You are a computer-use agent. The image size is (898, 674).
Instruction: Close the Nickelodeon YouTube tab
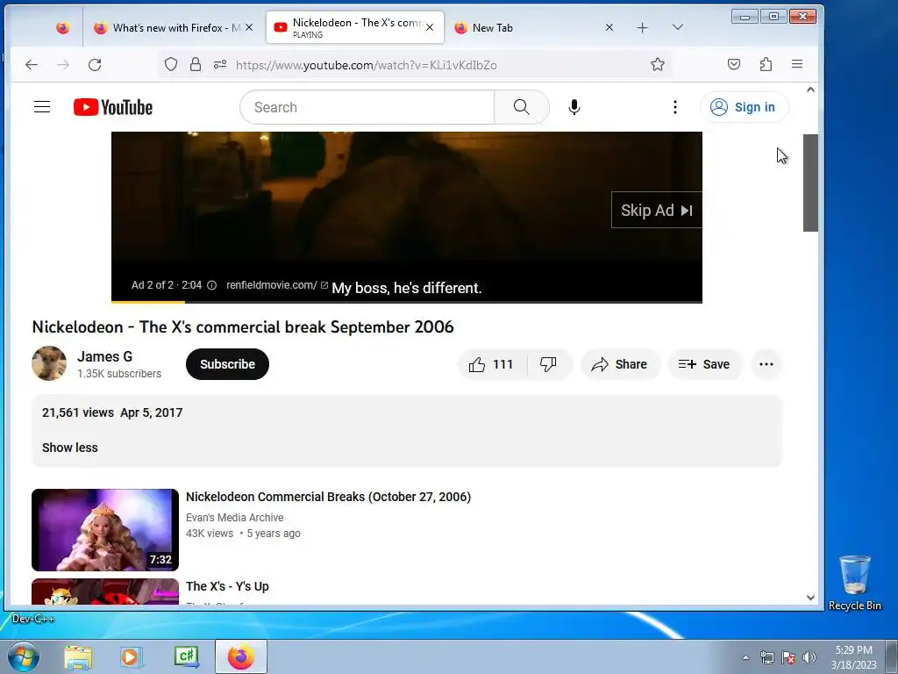tap(430, 27)
